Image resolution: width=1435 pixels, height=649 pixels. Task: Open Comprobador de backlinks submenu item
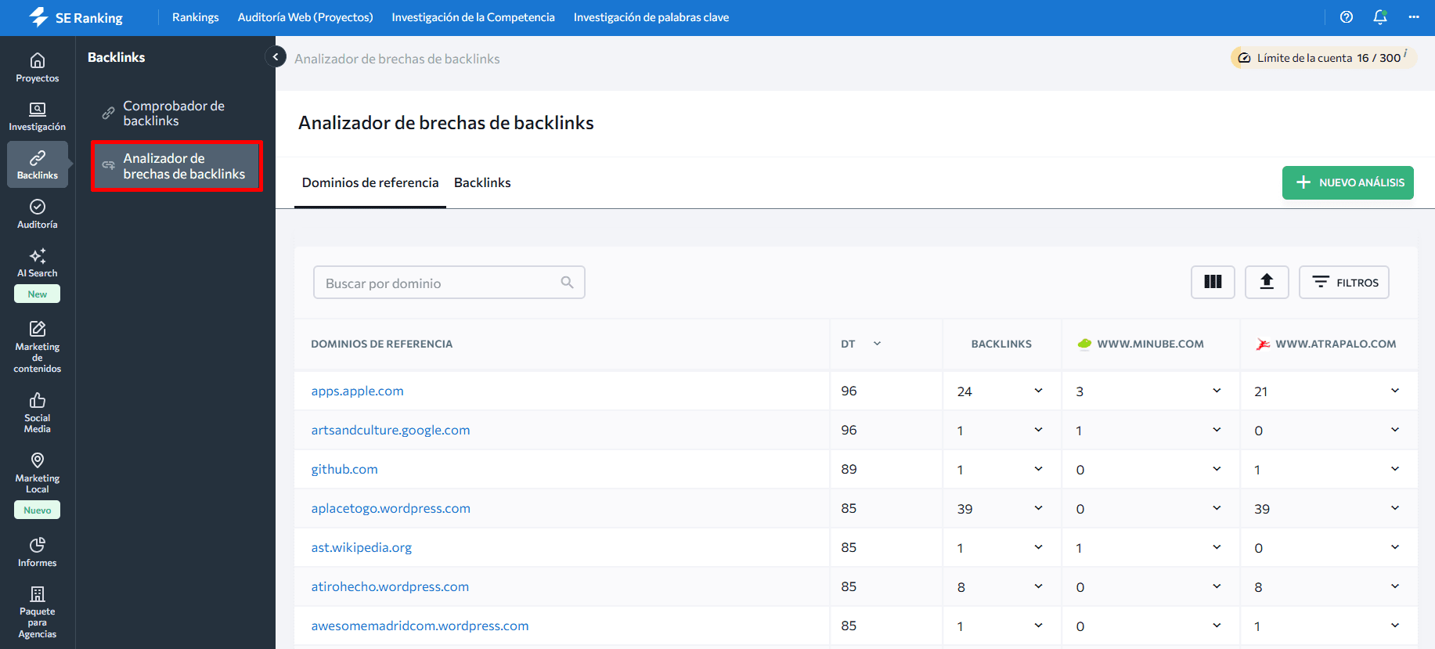(175, 113)
